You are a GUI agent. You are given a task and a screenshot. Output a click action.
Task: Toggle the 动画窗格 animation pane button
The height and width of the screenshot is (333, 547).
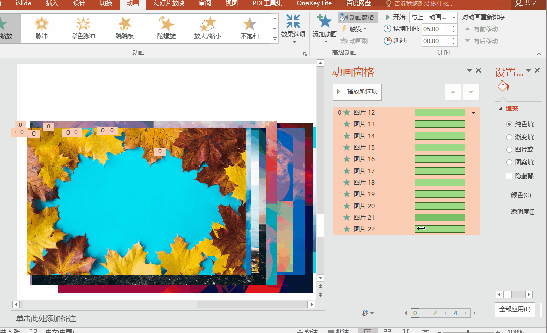[x=358, y=17]
